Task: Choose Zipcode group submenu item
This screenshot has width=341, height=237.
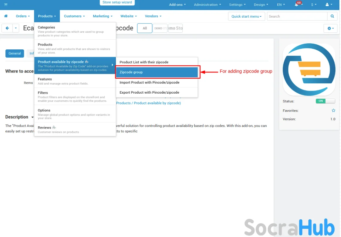Action: coord(157,72)
